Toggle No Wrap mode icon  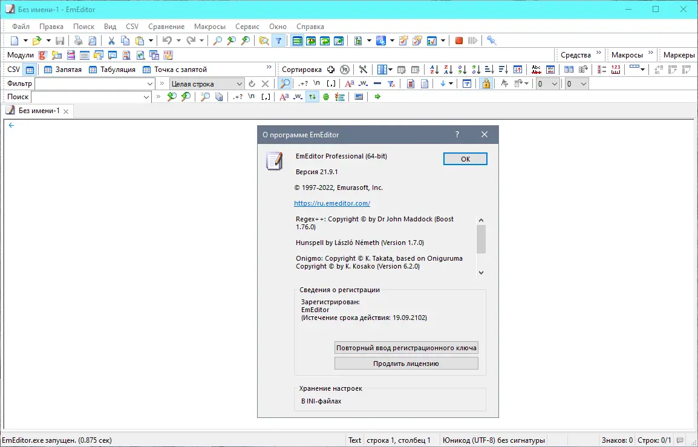pyautogui.click(x=298, y=41)
